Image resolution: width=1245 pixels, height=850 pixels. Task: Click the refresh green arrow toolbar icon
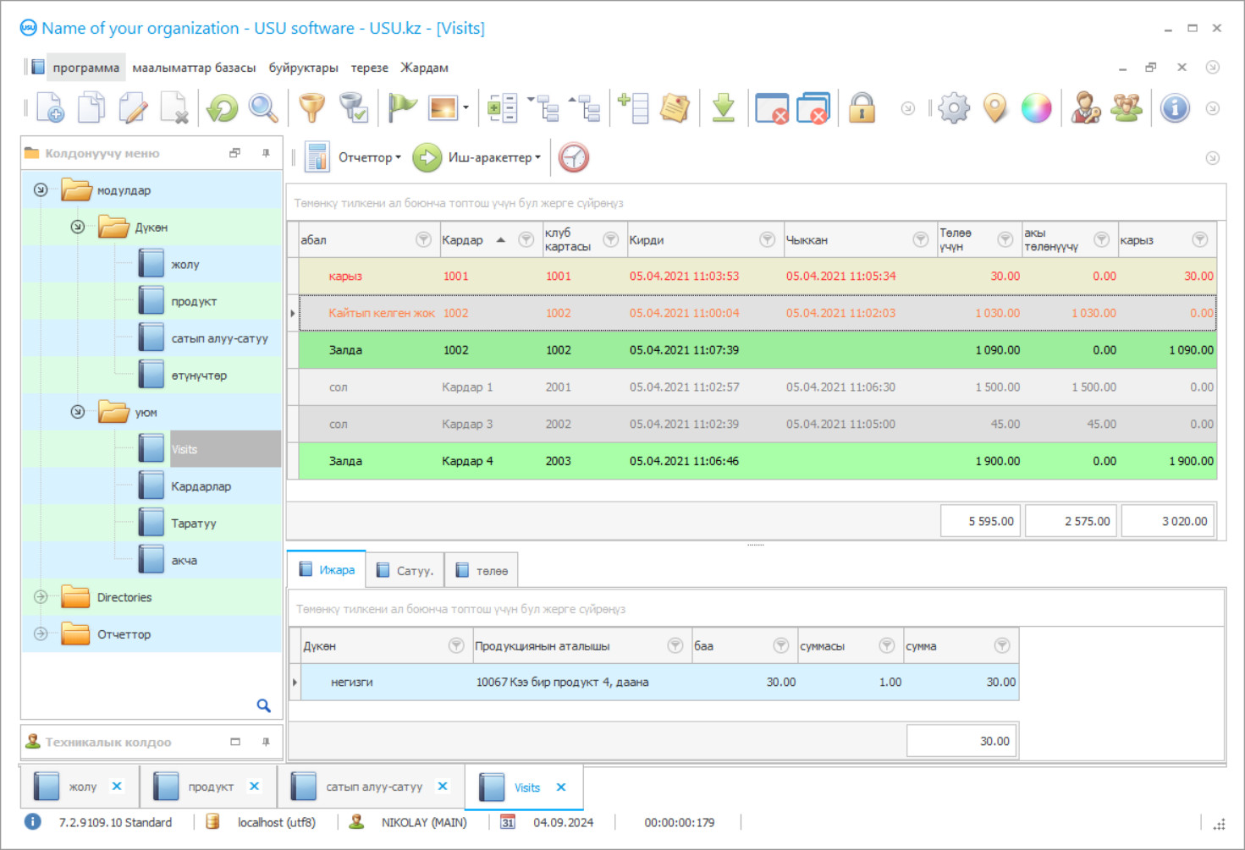(x=223, y=108)
